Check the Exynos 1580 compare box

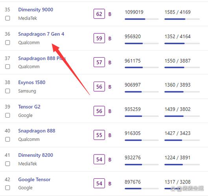point(7,91)
